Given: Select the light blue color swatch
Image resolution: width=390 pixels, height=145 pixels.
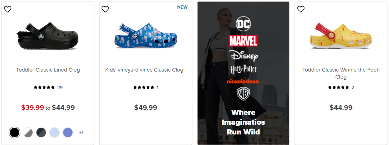Looking at the screenshot, I should coord(54,132).
